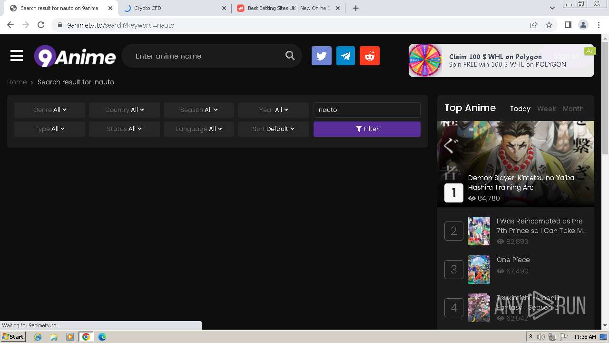
Task: Click the Home breadcrumb link
Action: point(17,82)
